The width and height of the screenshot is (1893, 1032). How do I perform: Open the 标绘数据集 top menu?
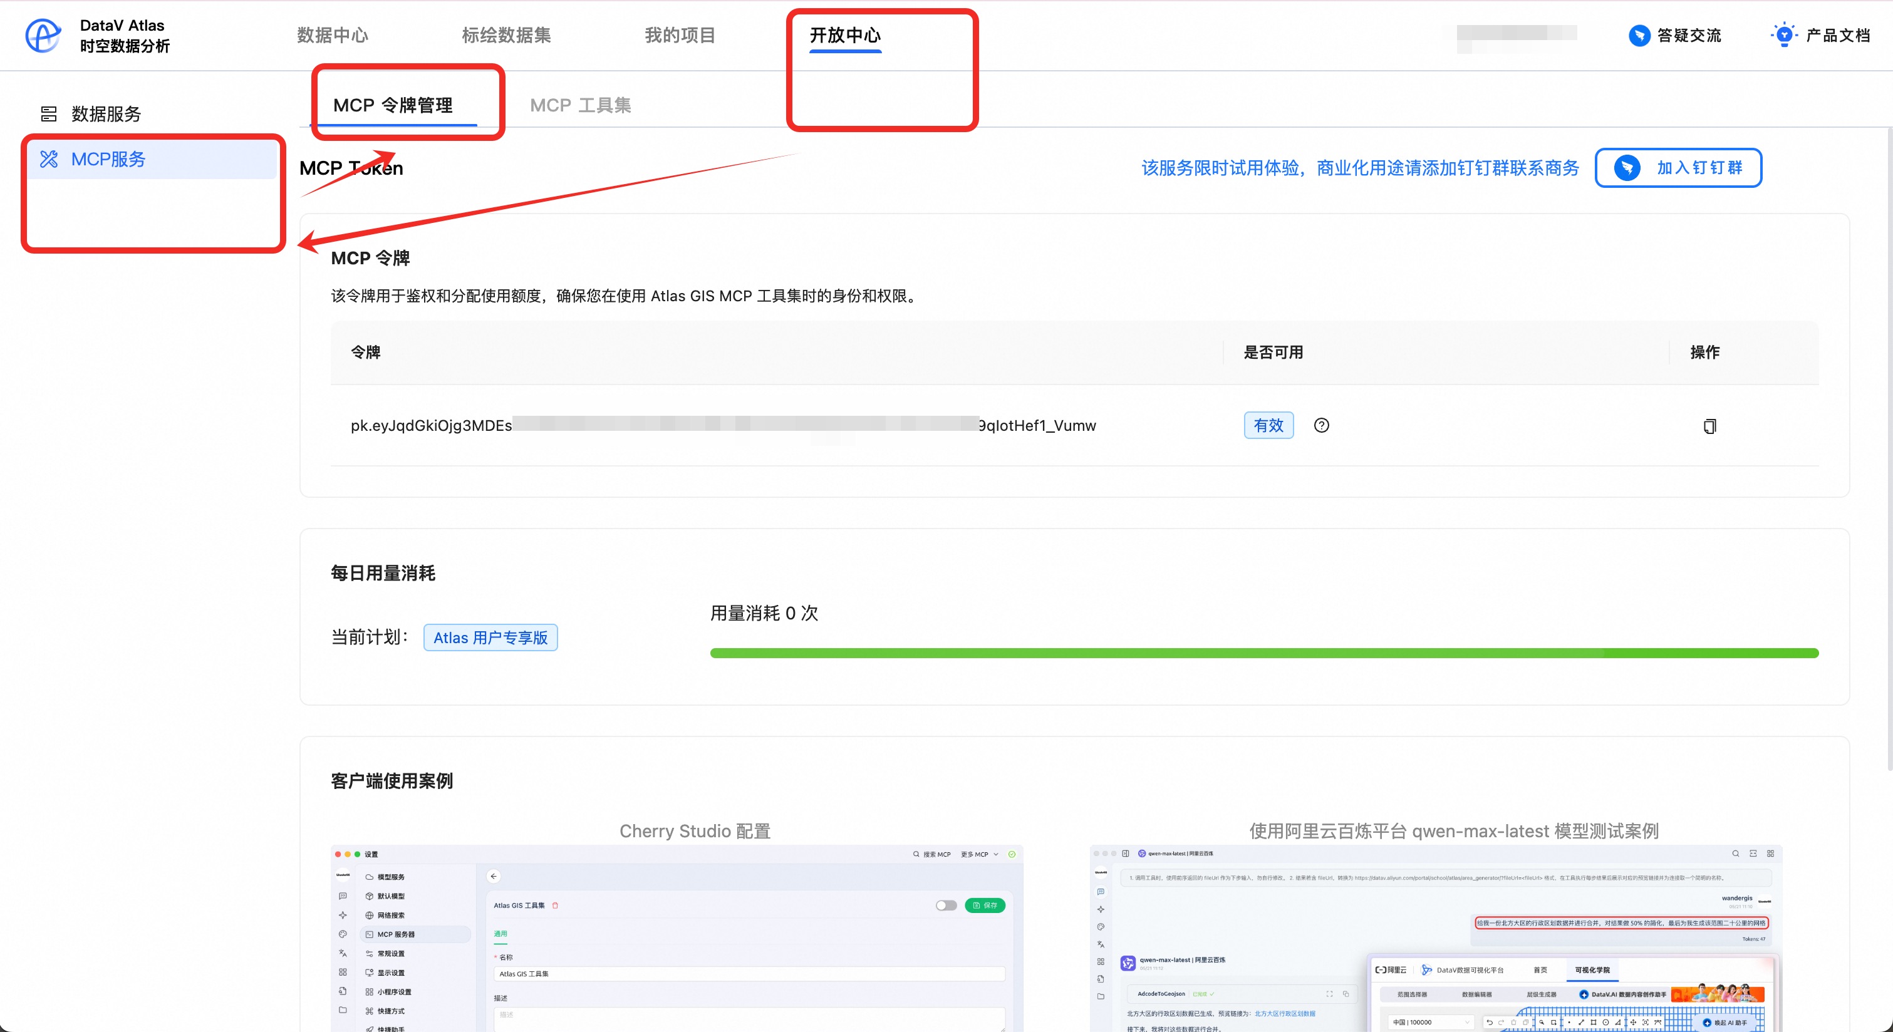[506, 35]
